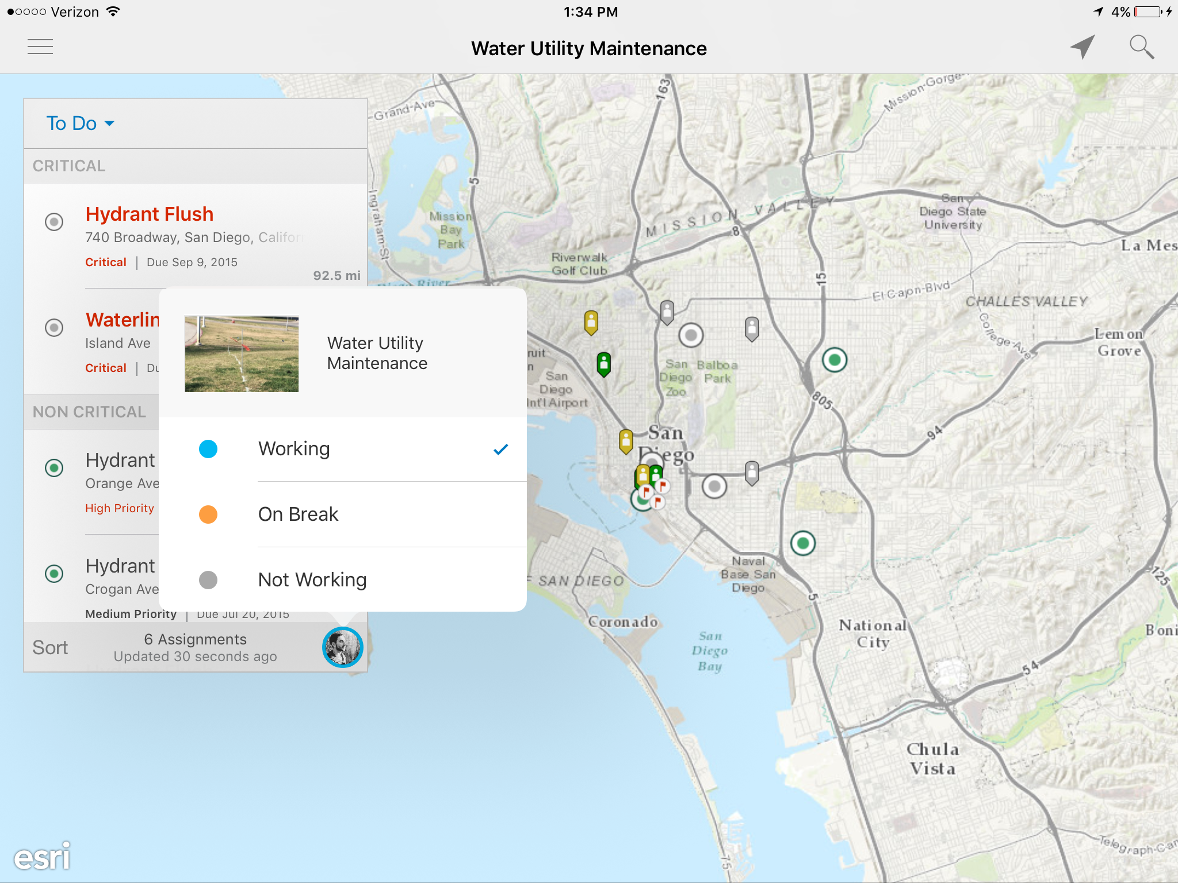Screen dimensions: 1178x883
Task: Tap the Working checkmark
Action: [x=500, y=450]
